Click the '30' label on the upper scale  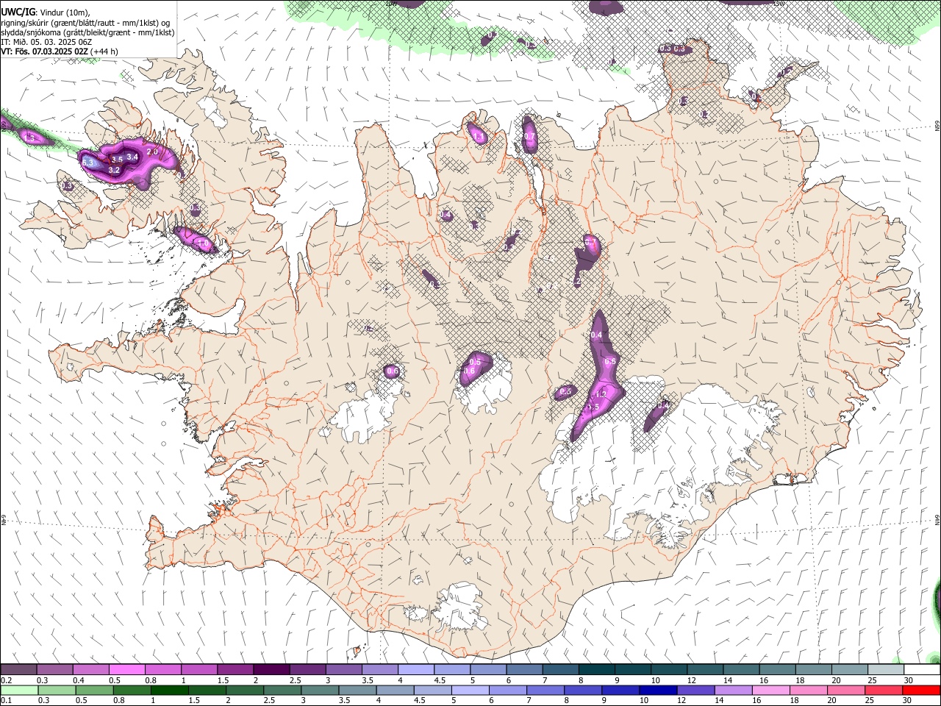909,680
